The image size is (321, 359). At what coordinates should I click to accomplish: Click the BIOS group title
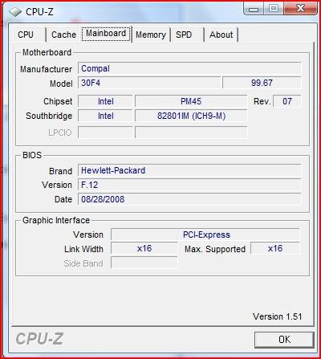[32, 155]
